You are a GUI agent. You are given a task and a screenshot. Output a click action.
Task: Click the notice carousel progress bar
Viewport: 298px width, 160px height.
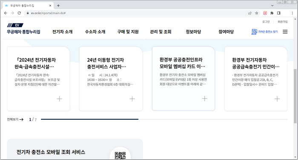(164, 119)
